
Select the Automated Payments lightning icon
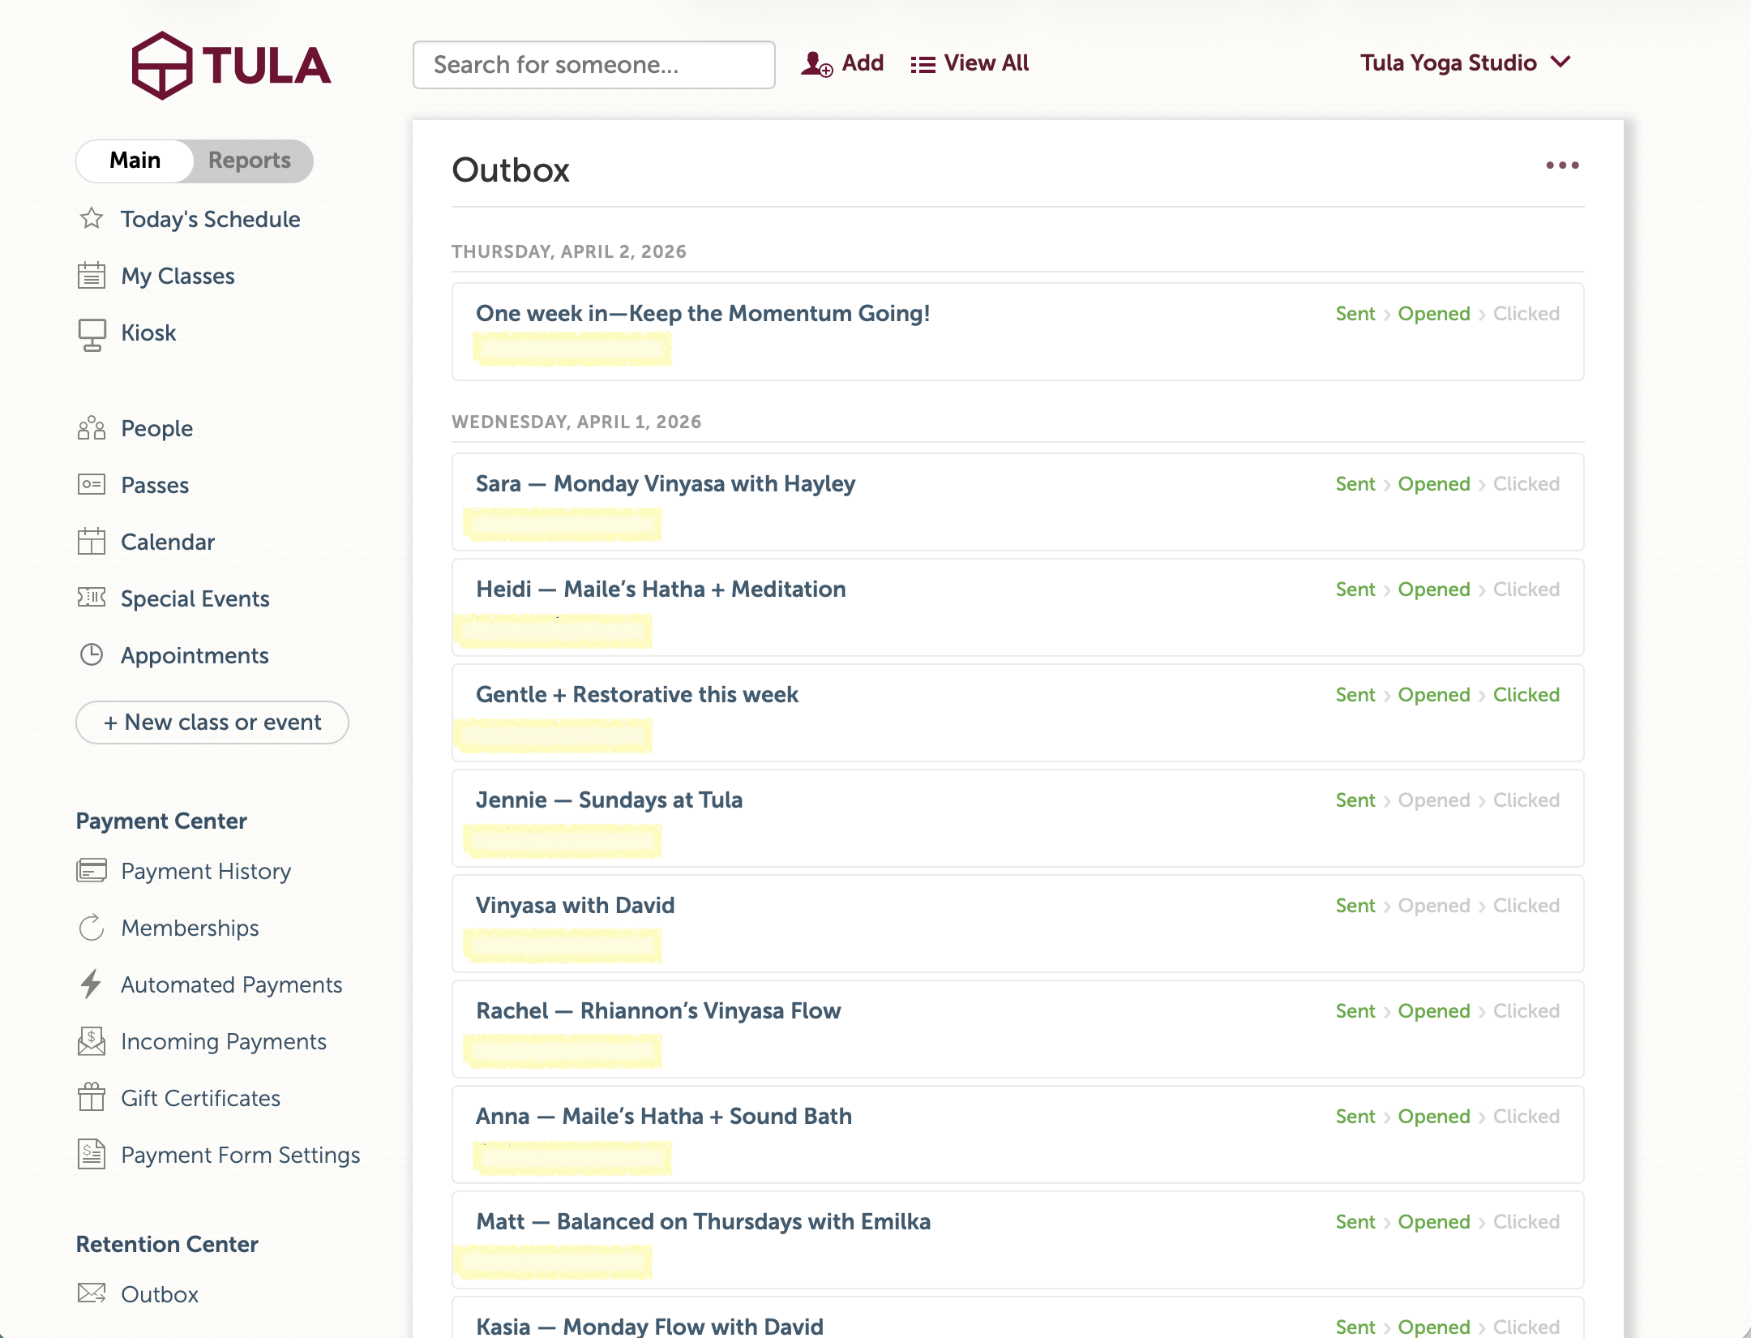click(92, 984)
